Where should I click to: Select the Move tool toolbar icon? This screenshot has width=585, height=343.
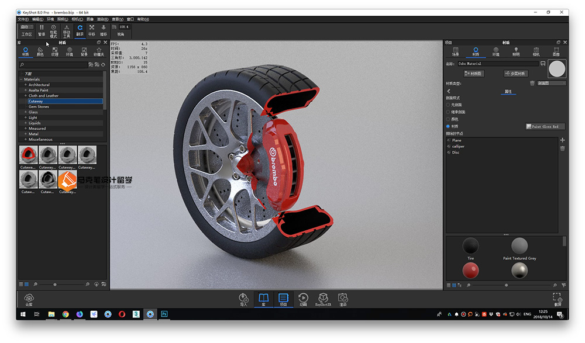67,31
